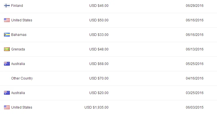Click the Grenada flag icon
The height and width of the screenshot is (114, 217).
coord(7,49)
